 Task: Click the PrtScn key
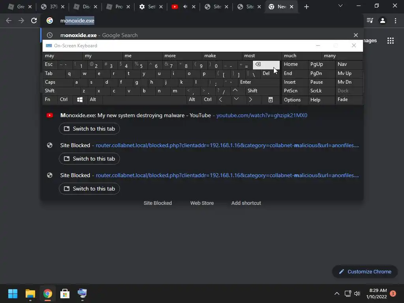[x=295, y=91]
